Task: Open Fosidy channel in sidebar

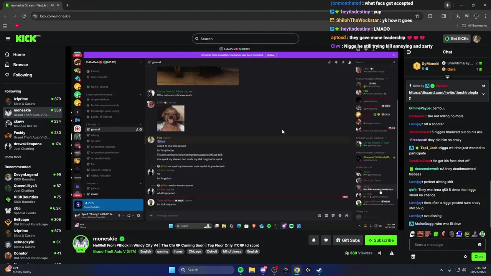Action: (33, 135)
